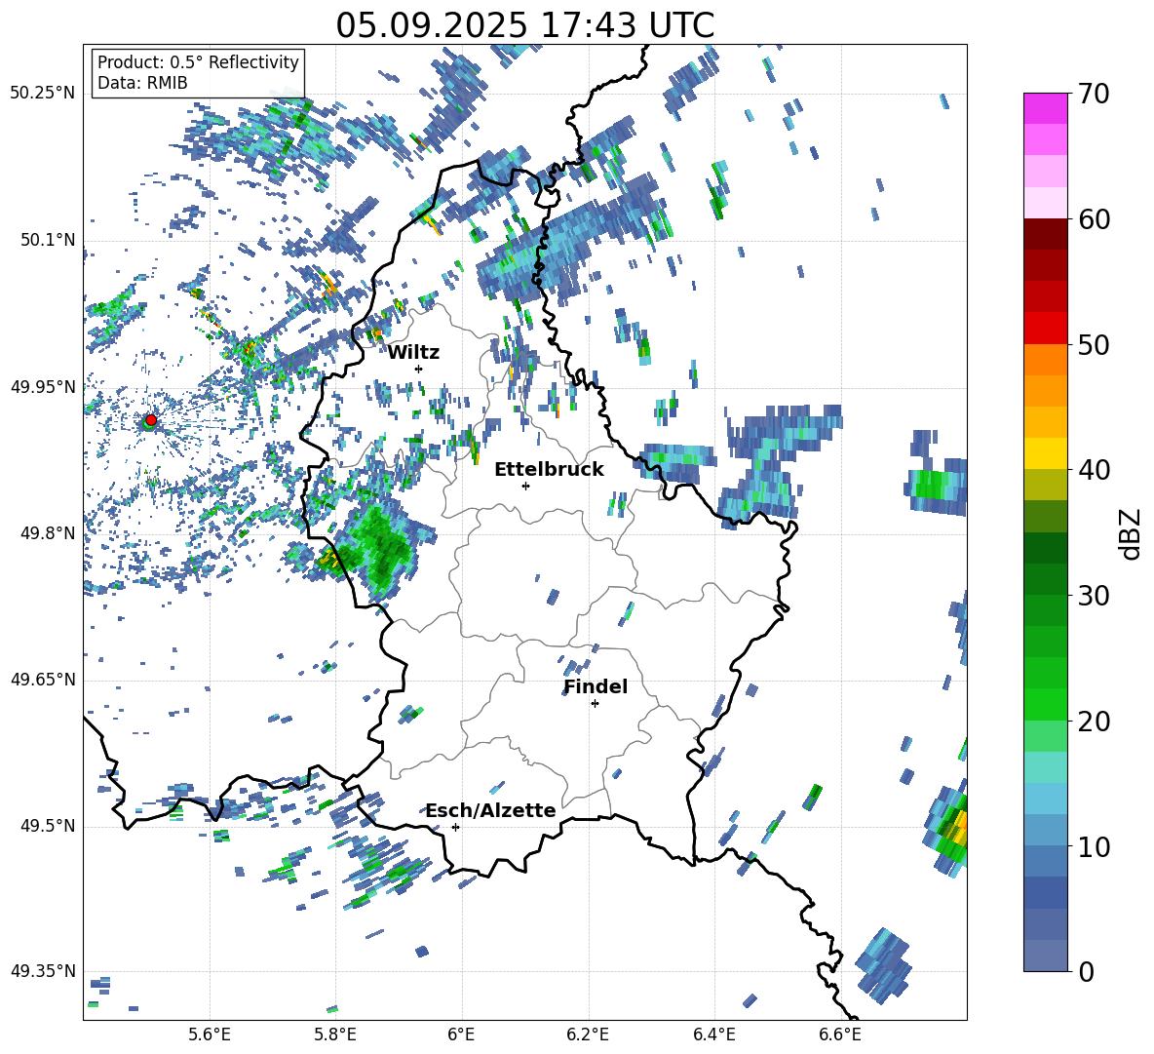Click the Product: 0.5° Reflectivity text
Image resolution: width=1154 pixels, height=1054 pixels.
point(198,61)
